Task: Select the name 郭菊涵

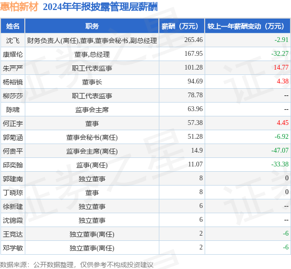Action: pyautogui.click(x=12, y=137)
